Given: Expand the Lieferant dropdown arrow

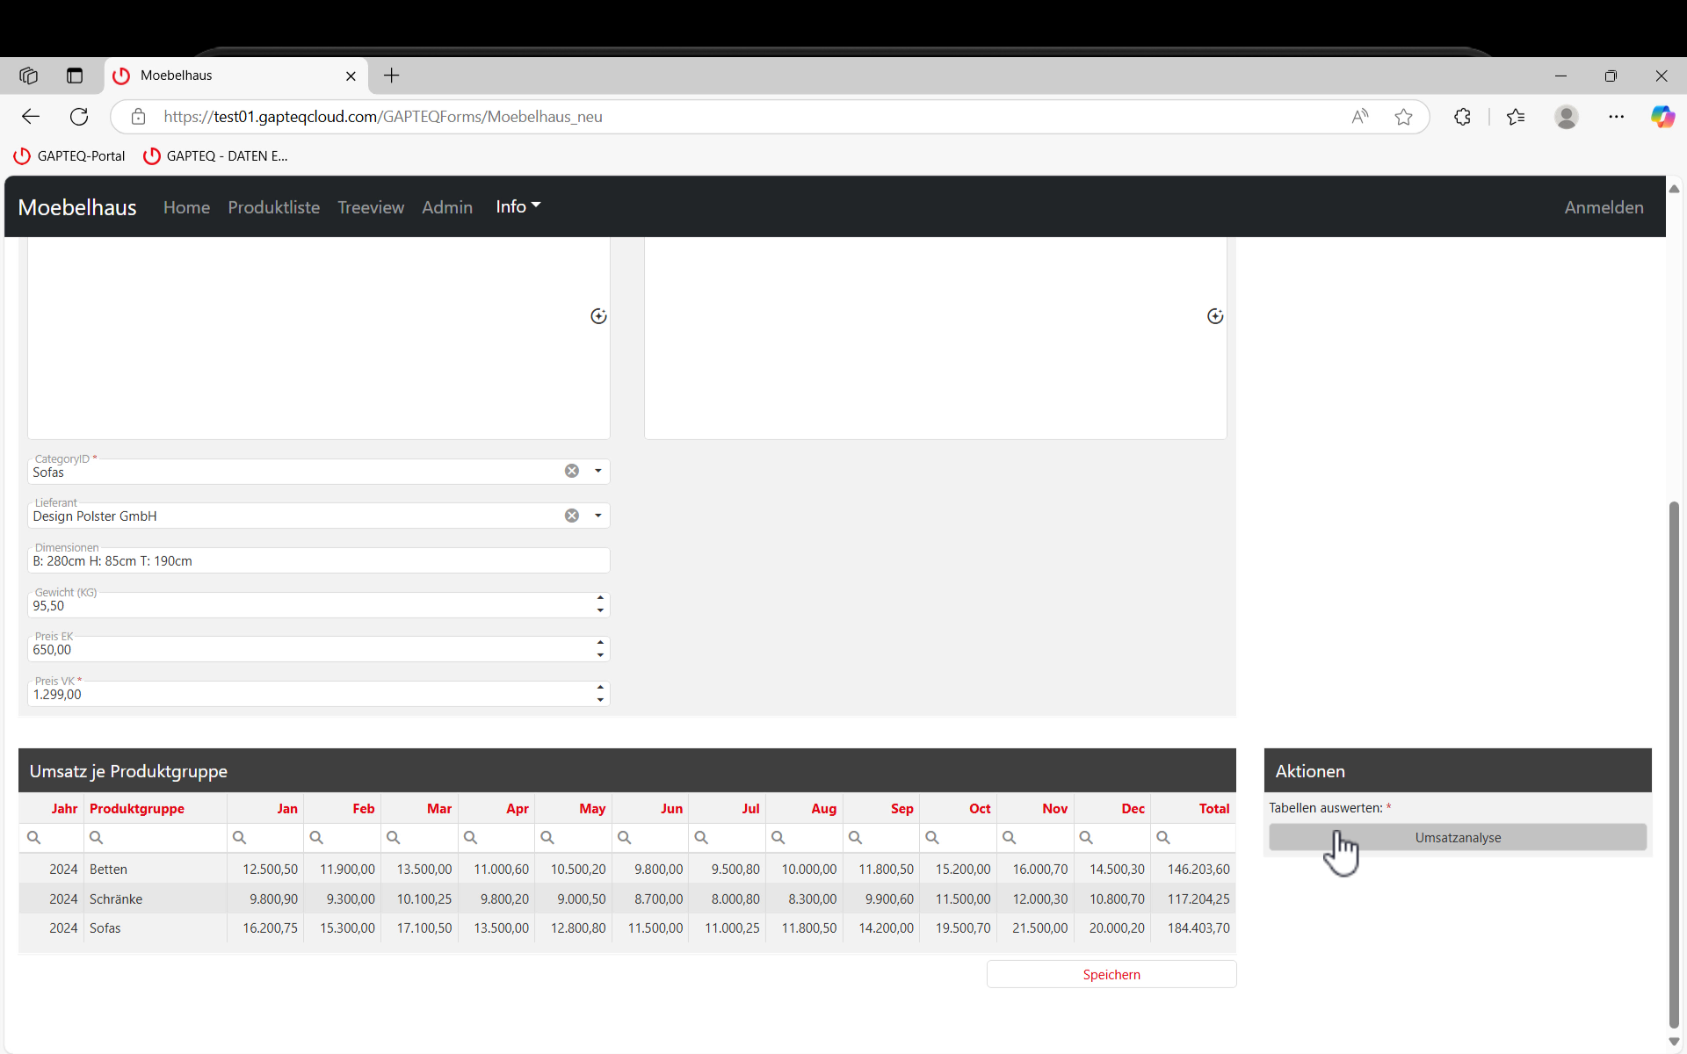Looking at the screenshot, I should pyautogui.click(x=598, y=516).
